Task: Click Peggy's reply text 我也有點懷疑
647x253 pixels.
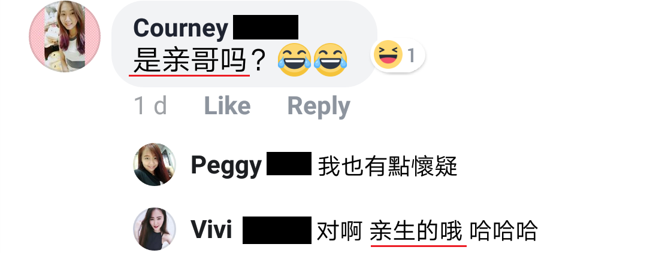Action: (x=388, y=166)
